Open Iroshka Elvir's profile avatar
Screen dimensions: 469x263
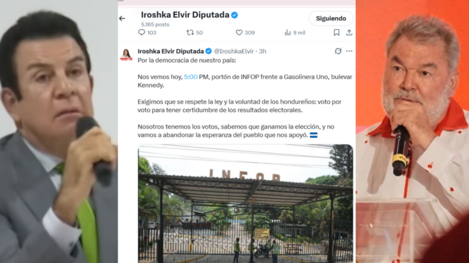[126, 54]
